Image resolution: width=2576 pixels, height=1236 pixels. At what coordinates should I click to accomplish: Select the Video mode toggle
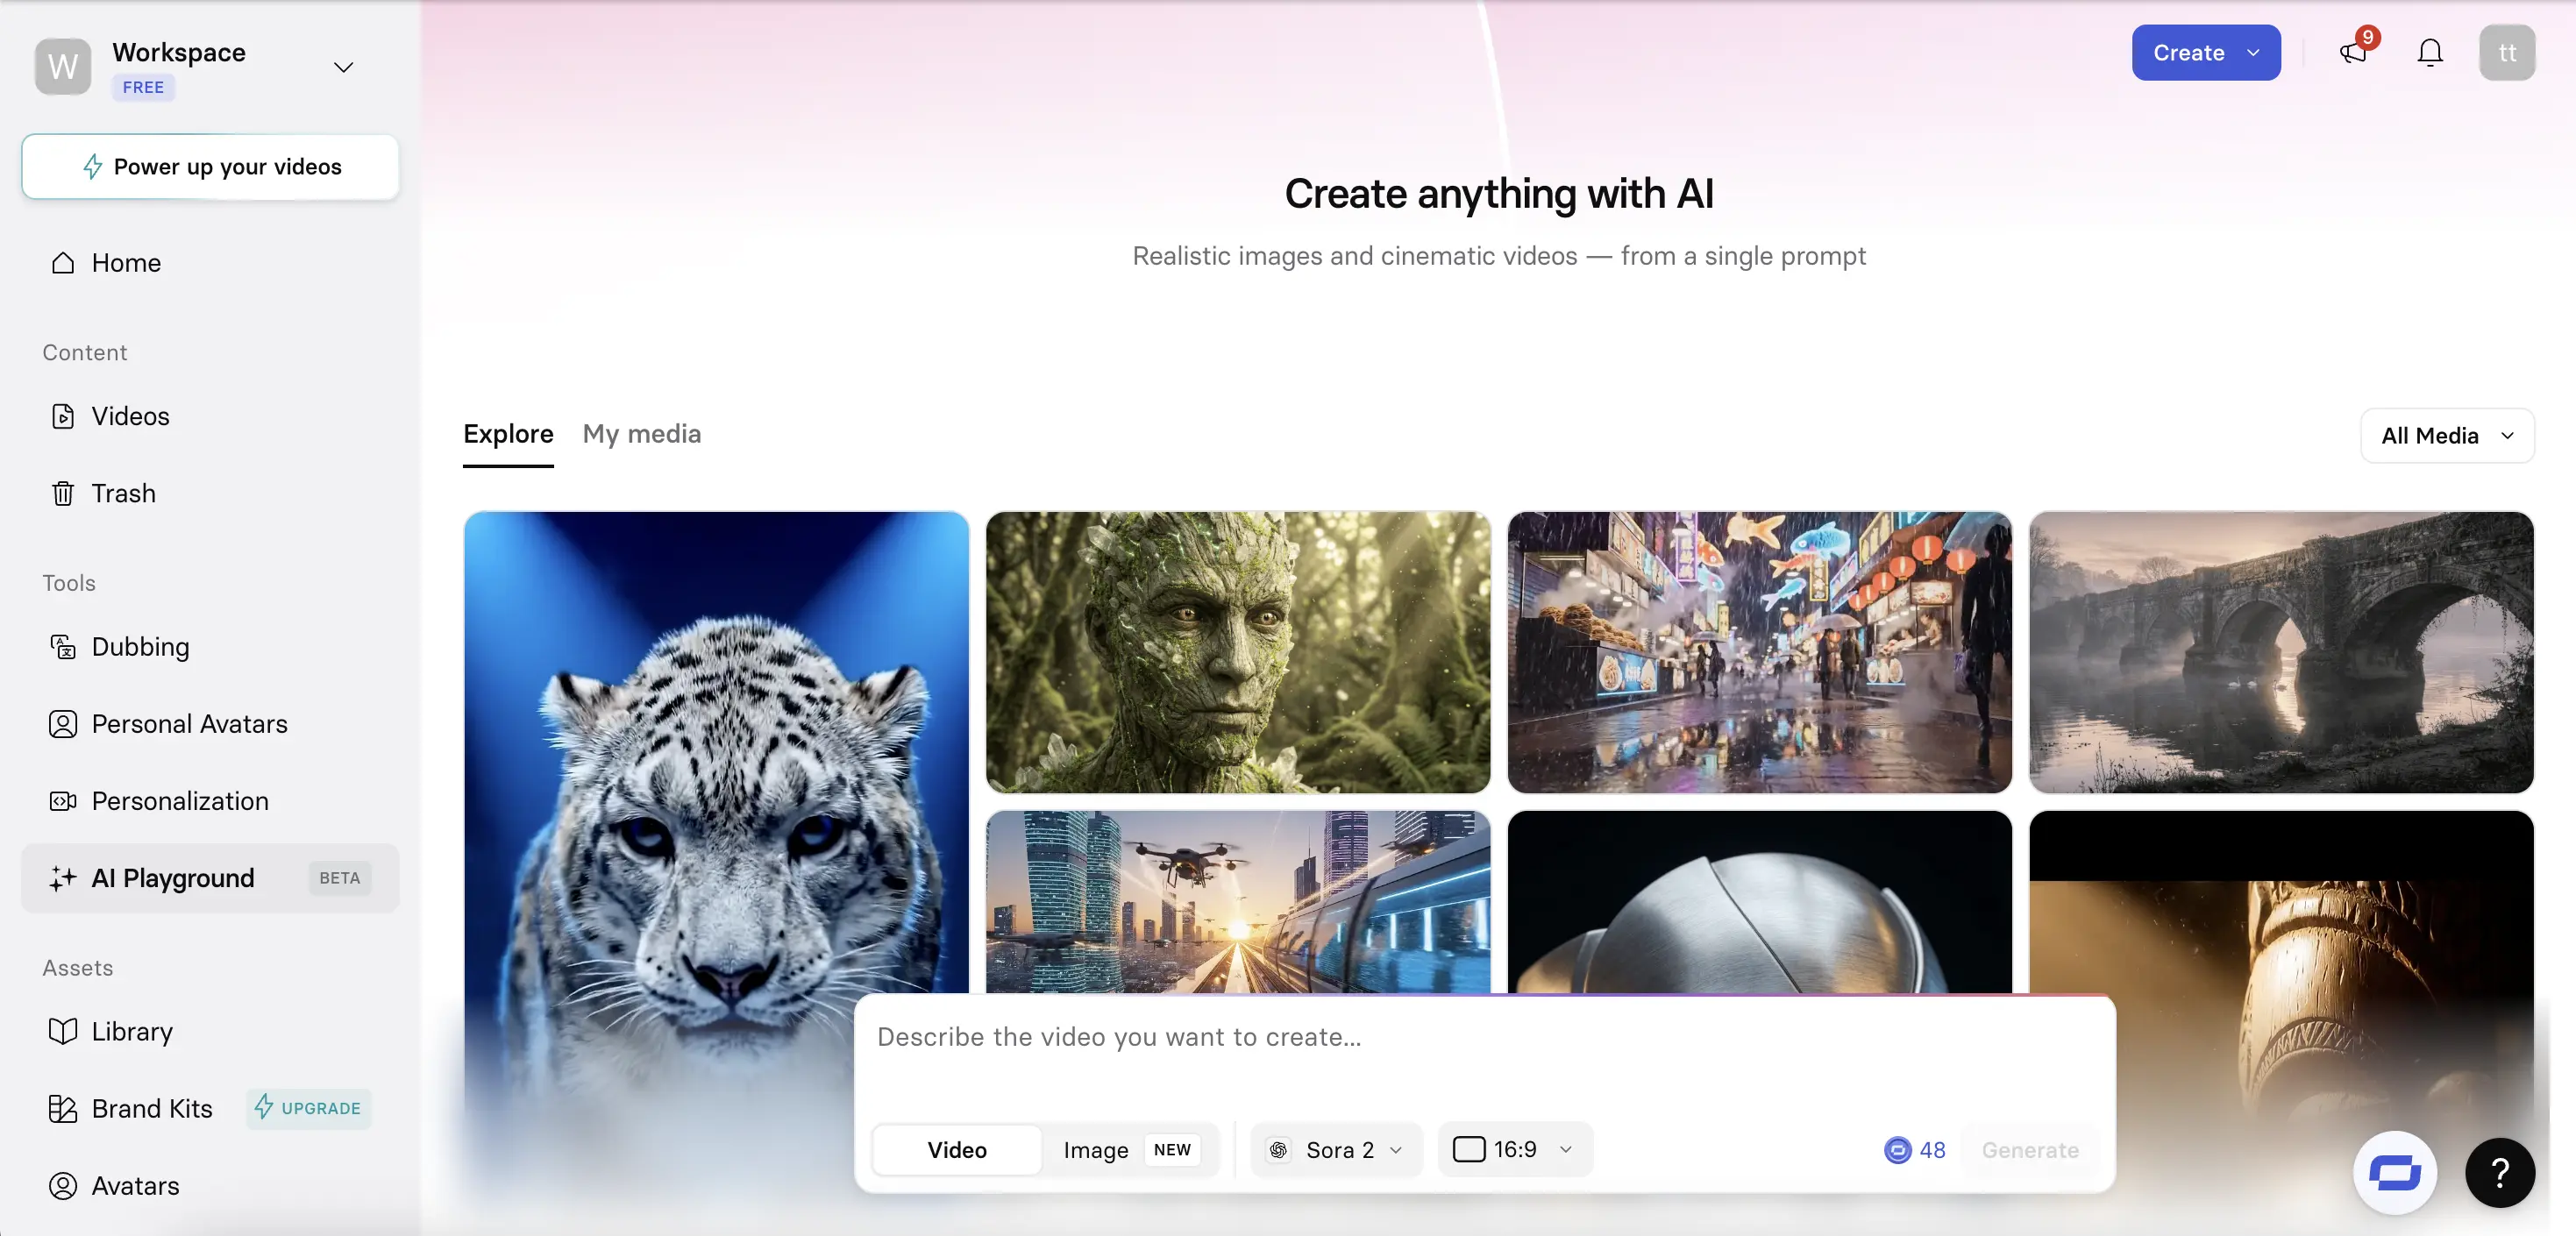[x=956, y=1150]
